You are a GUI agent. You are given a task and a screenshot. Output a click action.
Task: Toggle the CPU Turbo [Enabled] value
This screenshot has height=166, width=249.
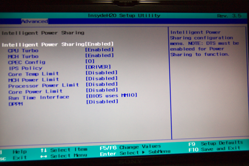point(99,50)
